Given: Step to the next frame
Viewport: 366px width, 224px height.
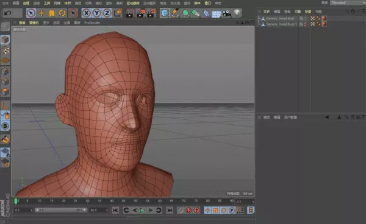Looking at the screenshot, I should pyautogui.click(x=151, y=210).
